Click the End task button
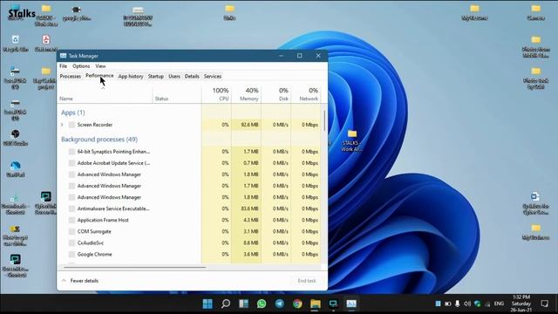This screenshot has width=558, height=314. 307,281
